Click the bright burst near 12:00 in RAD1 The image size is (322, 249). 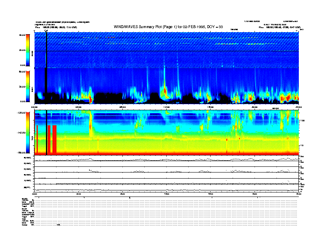[x=165, y=90]
